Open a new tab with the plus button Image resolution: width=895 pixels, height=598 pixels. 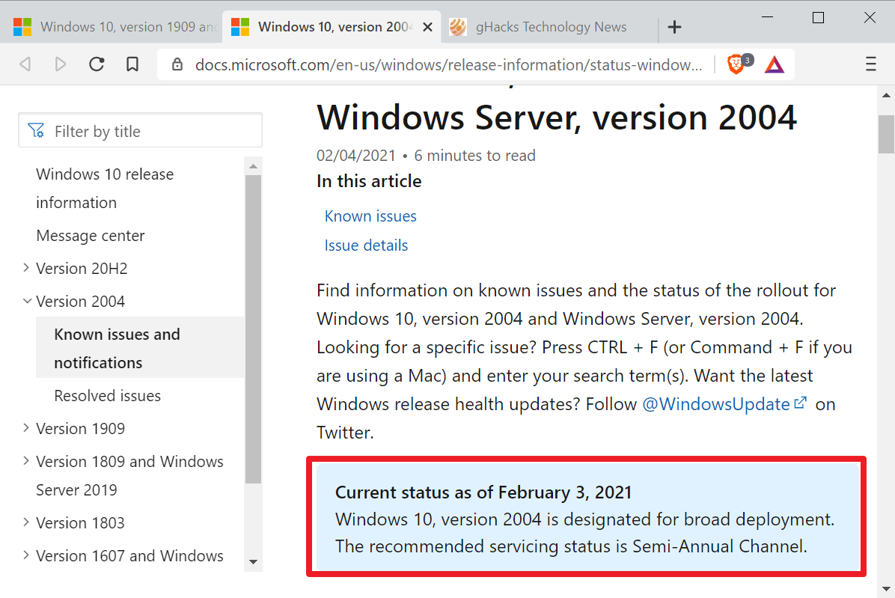[675, 27]
